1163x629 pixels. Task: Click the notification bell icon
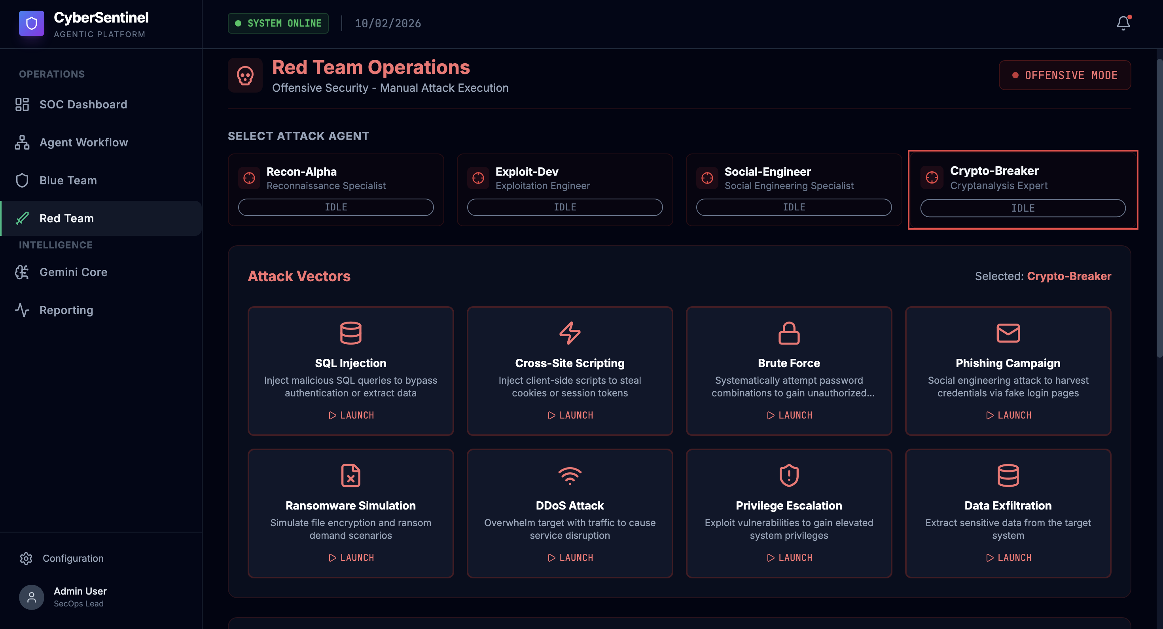click(1123, 23)
